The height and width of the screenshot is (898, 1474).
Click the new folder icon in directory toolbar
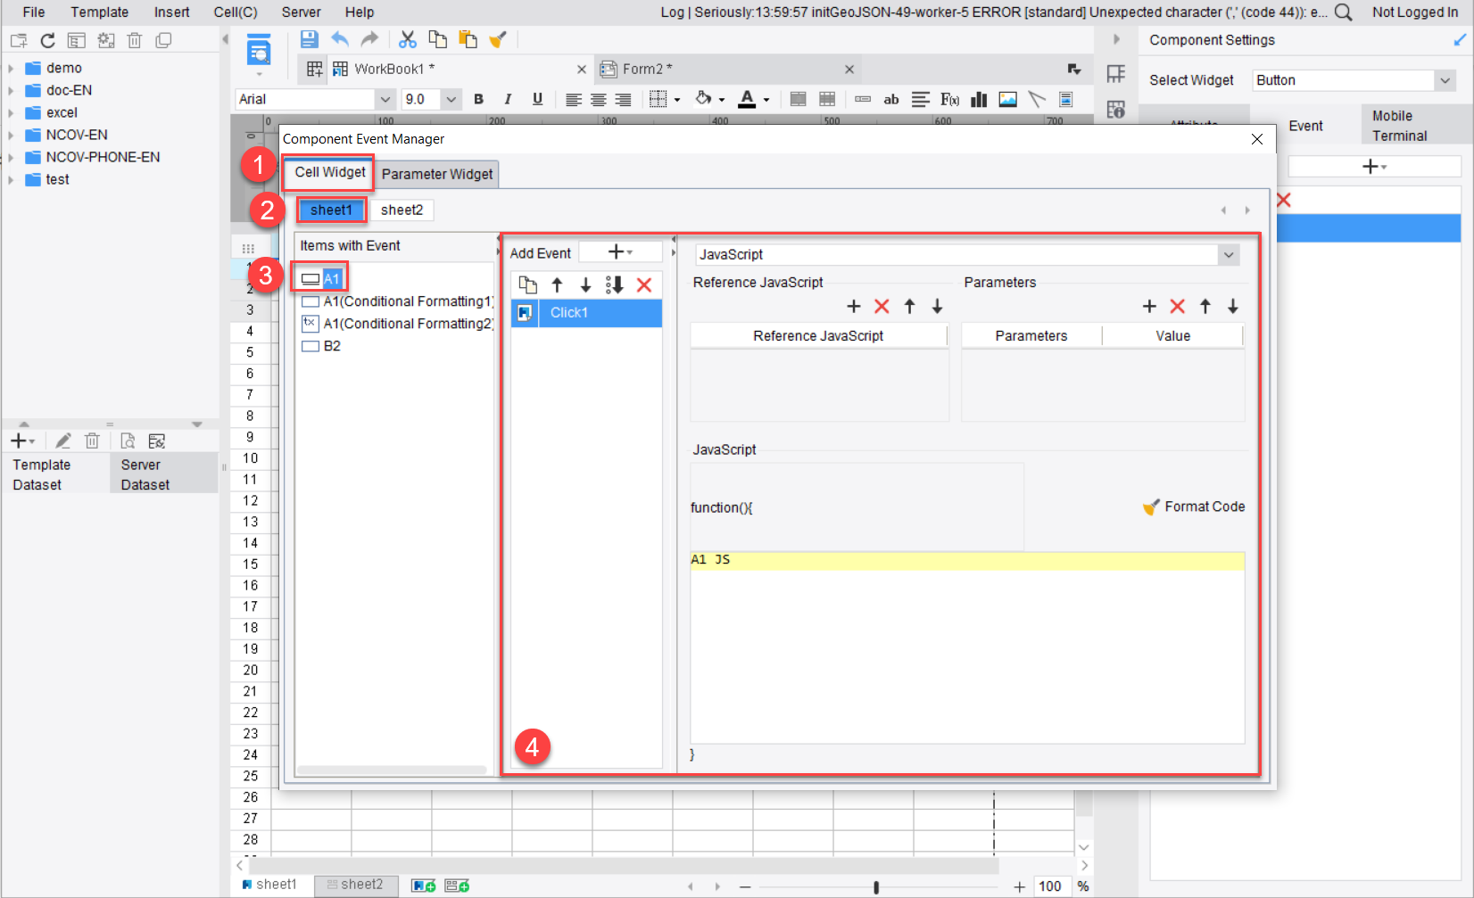point(19,40)
